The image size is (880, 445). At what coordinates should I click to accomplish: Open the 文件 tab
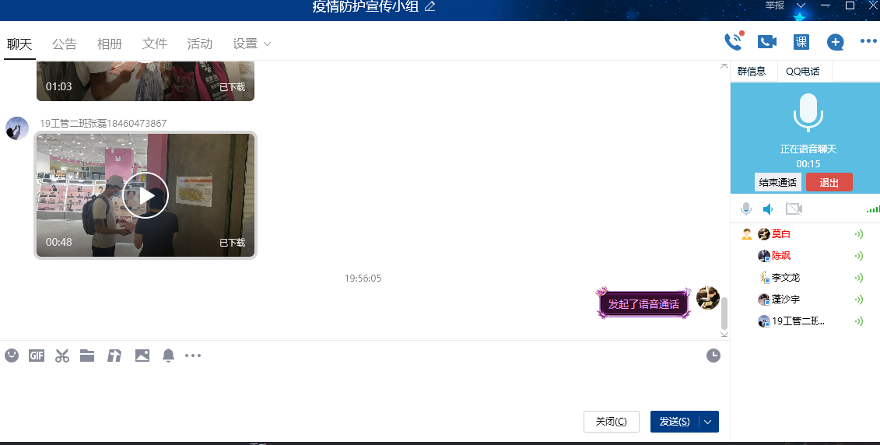(x=155, y=44)
